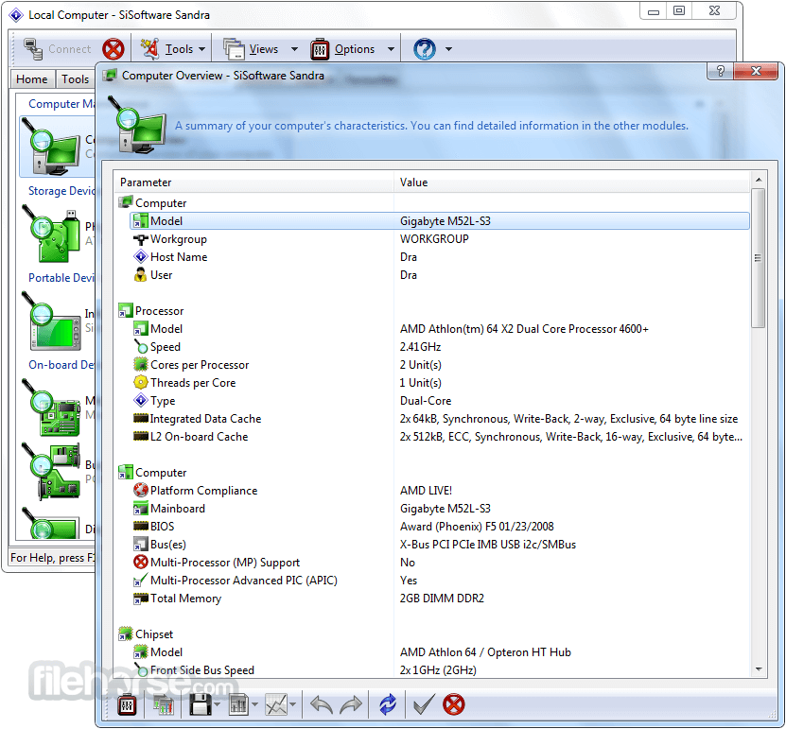Click the options icon in bottom toolbar
The width and height of the screenshot is (786, 729).
tap(127, 705)
